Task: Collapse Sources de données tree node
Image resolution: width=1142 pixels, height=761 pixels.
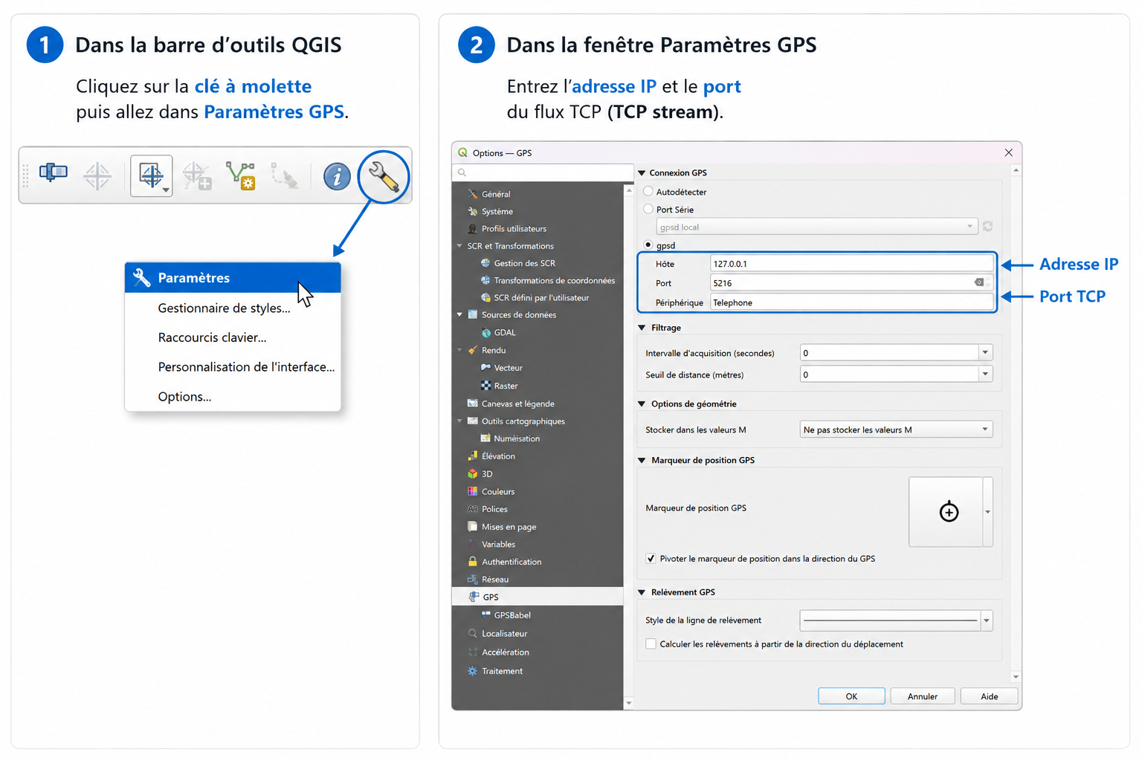Action: click(x=459, y=315)
